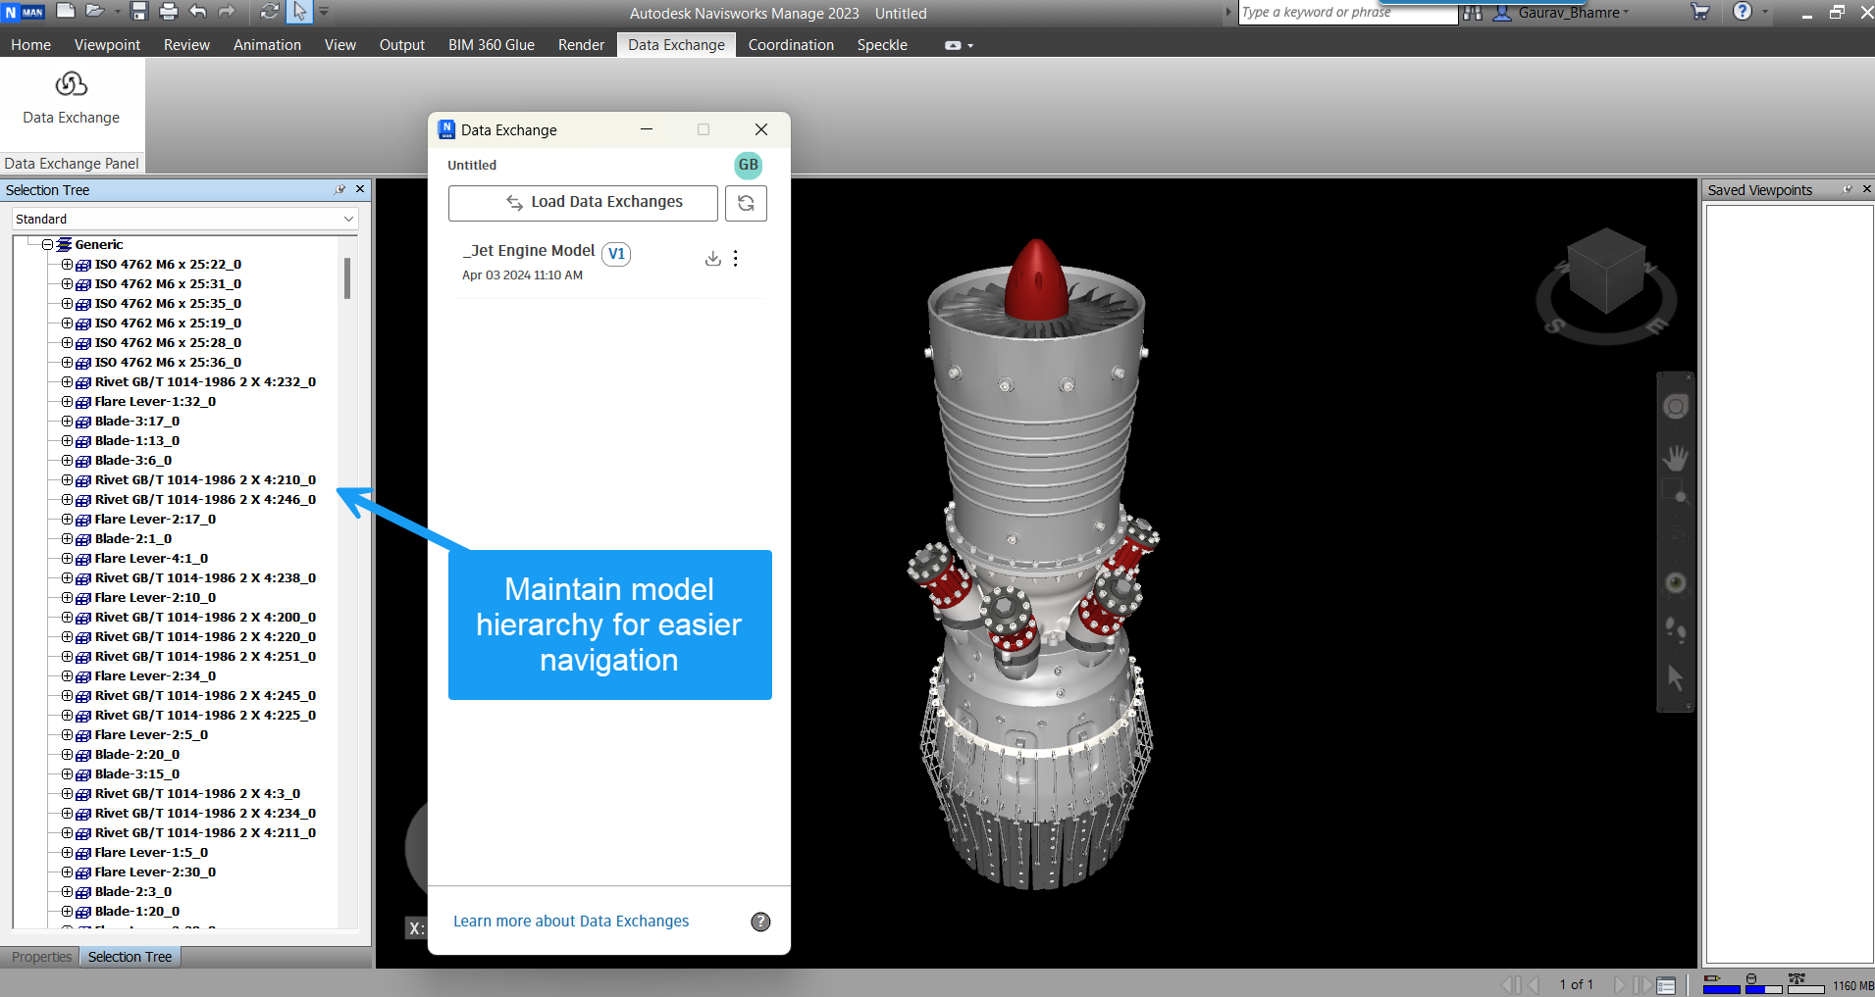Screen dimensions: 1875x997
Task: Switch to the Properties bottom tab
Action: (x=41, y=957)
